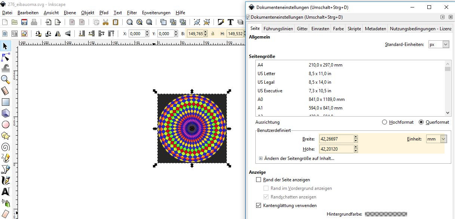Switch to the Gitter tab

pyautogui.click(x=302, y=29)
